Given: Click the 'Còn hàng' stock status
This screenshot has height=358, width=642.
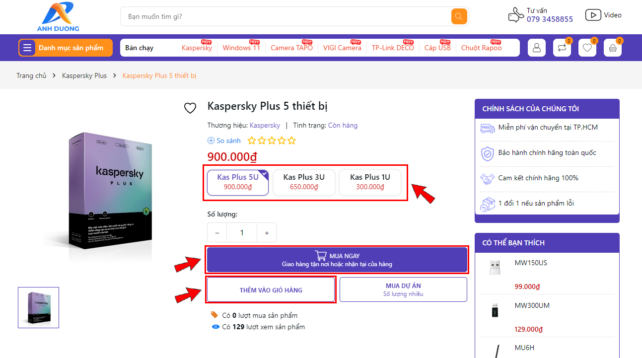Looking at the screenshot, I should (x=343, y=125).
